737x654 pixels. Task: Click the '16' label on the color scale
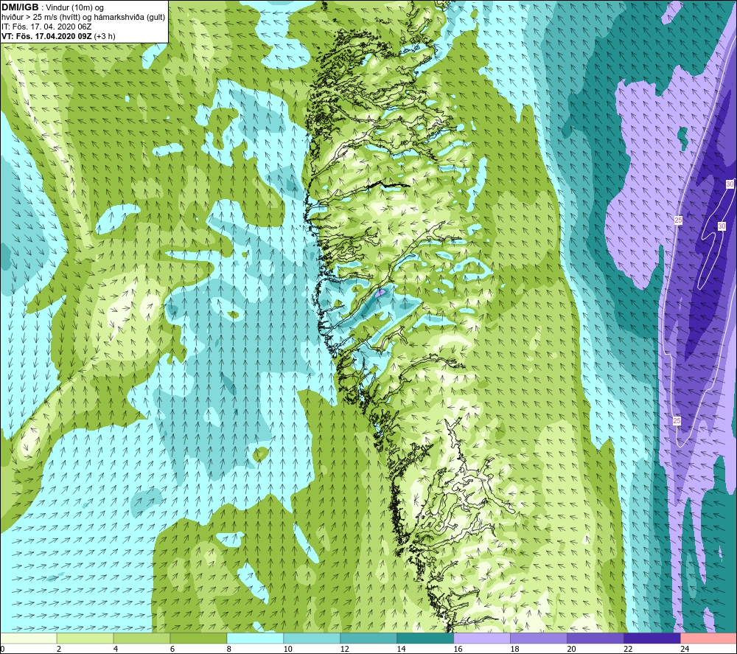458,649
